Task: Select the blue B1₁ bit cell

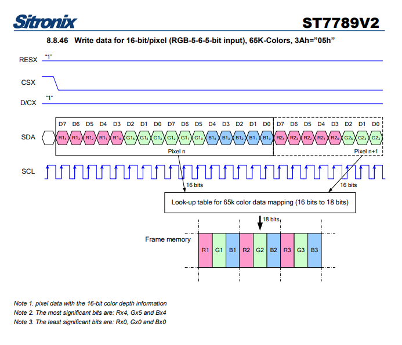Action: (253, 138)
